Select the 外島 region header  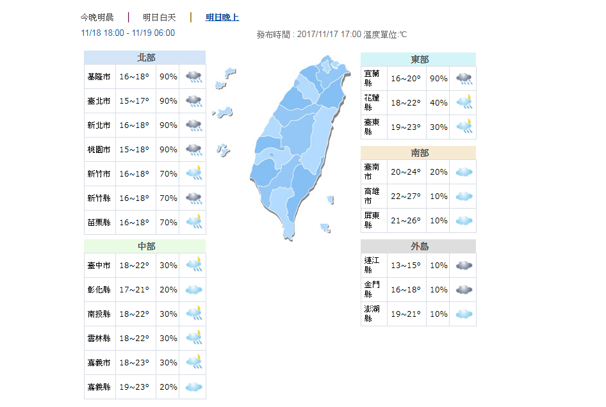[x=418, y=246]
